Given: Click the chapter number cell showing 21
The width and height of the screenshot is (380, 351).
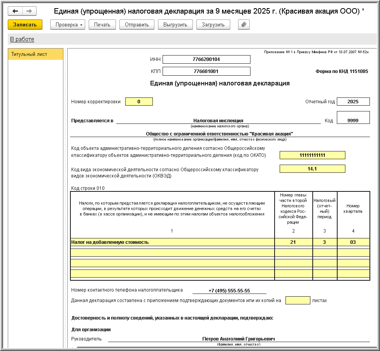Looking at the screenshot, I should [x=293, y=242].
